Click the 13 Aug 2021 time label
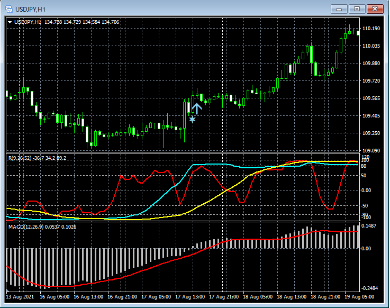This screenshot has width=390, height=308. click(x=20, y=297)
